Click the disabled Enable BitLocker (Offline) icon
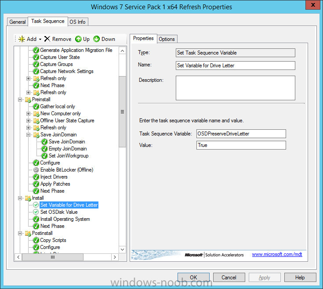 coord(36,170)
